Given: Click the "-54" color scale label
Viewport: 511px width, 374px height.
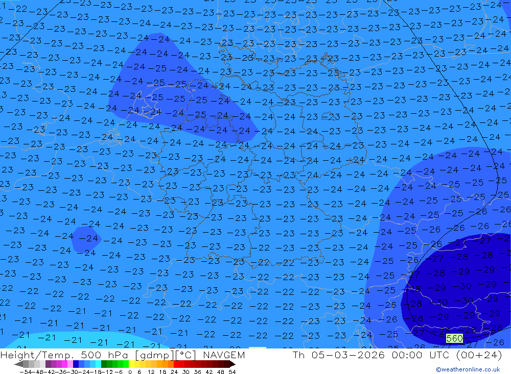Looking at the screenshot, I should [26, 372].
